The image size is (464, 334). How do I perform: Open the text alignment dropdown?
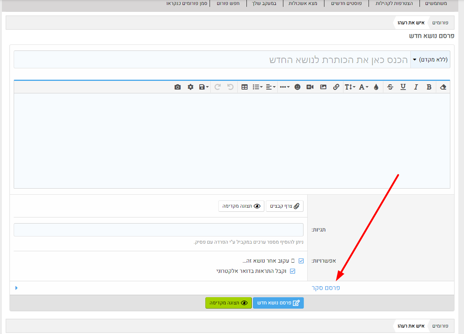point(271,87)
